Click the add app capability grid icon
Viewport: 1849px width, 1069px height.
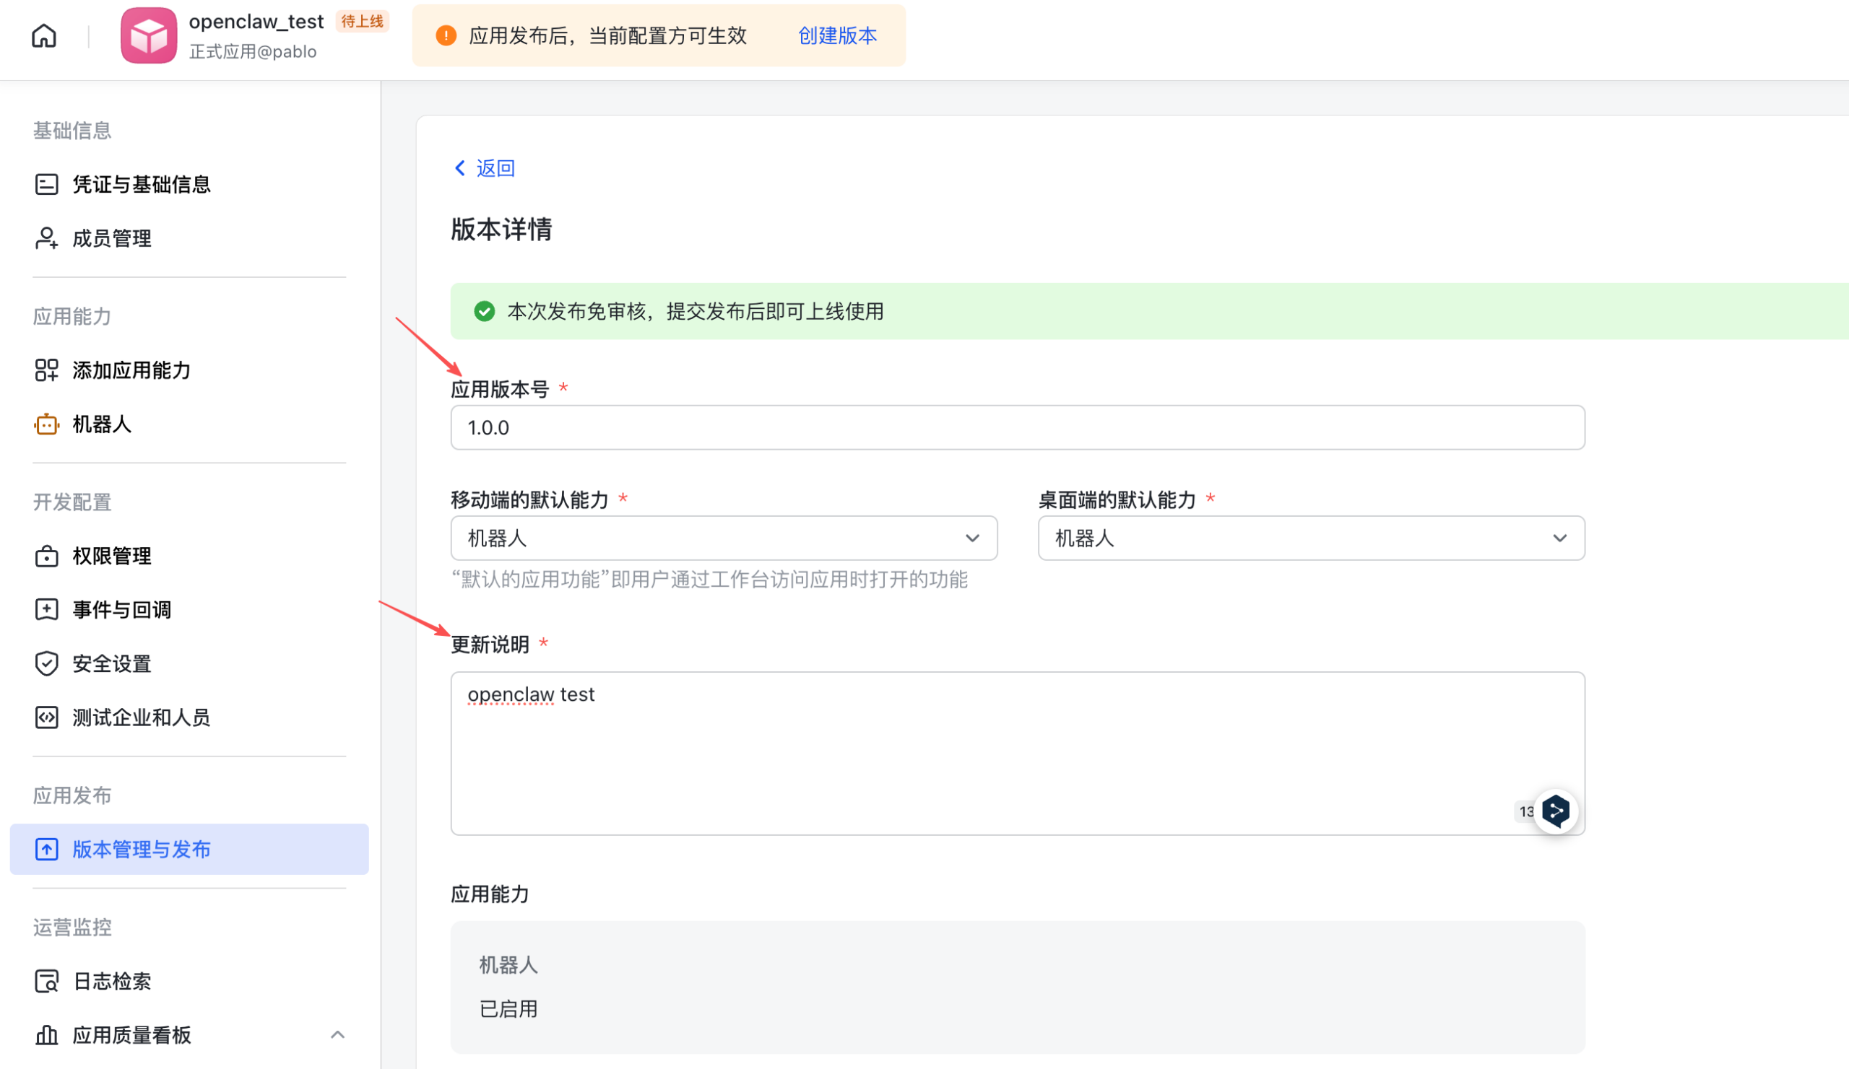(x=46, y=370)
